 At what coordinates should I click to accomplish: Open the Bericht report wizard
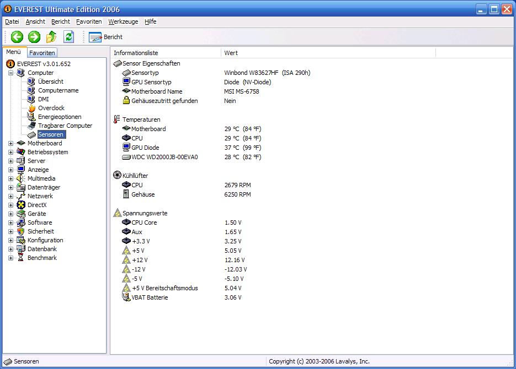point(105,37)
